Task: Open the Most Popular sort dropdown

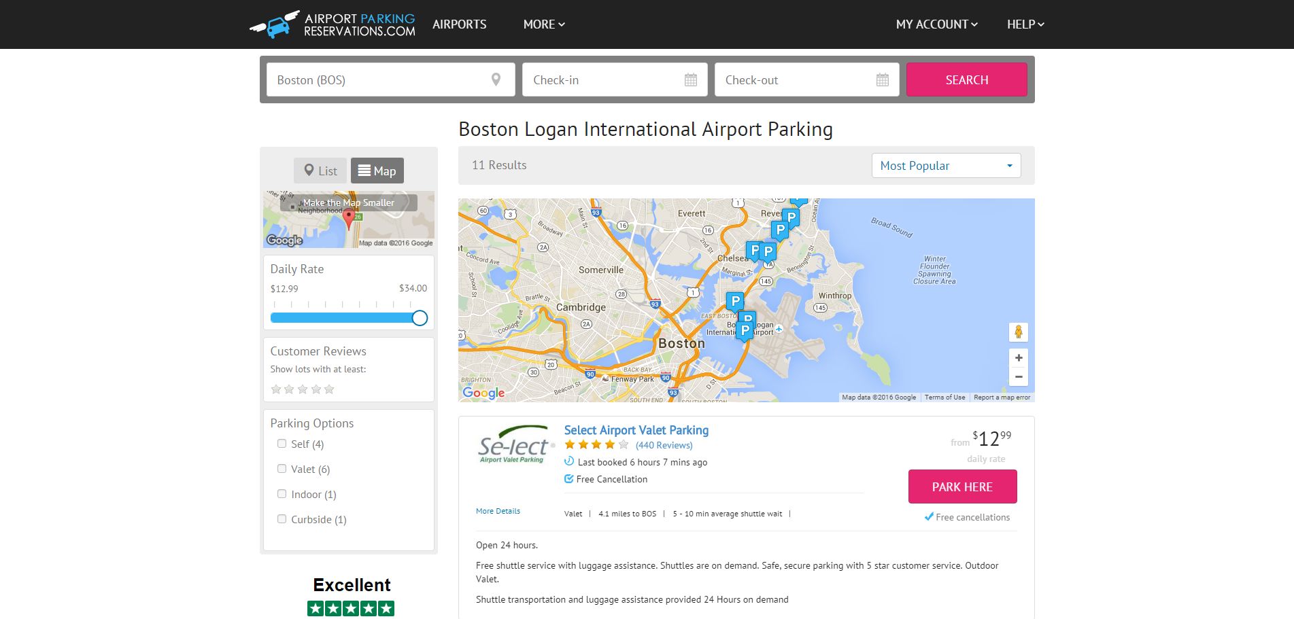Action: pos(946,166)
